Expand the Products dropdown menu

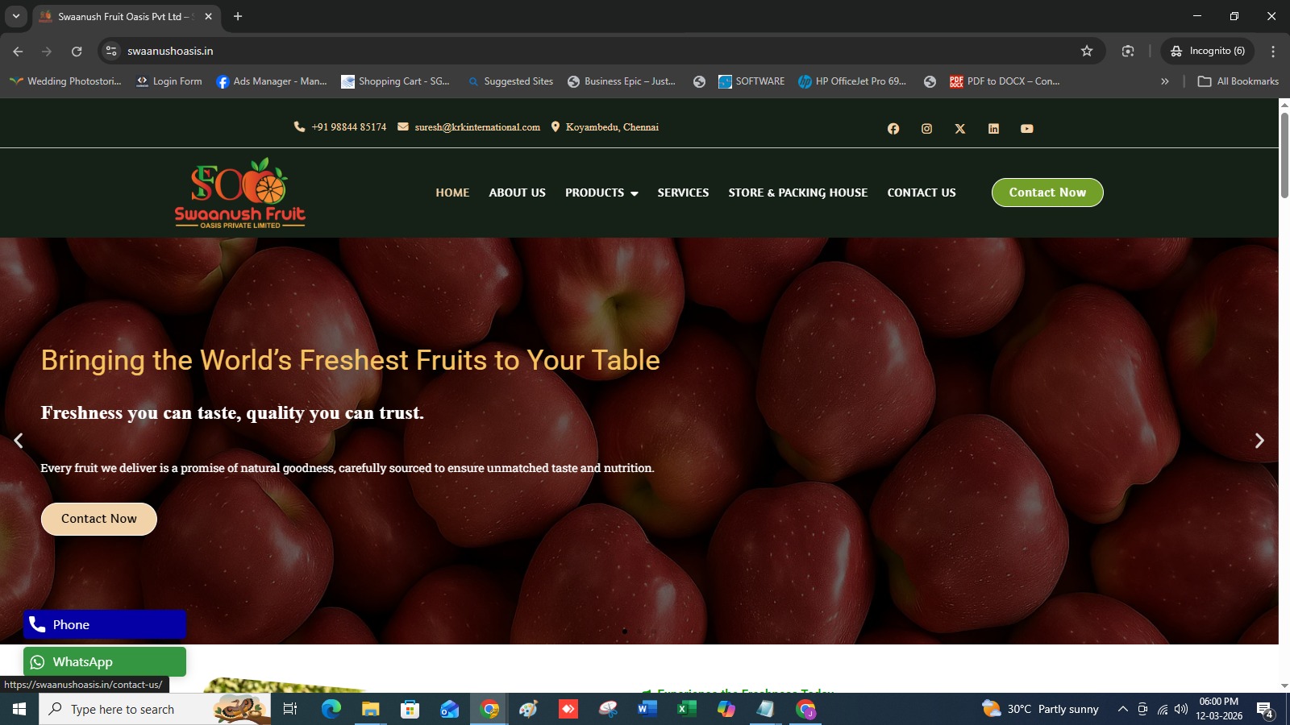point(601,193)
